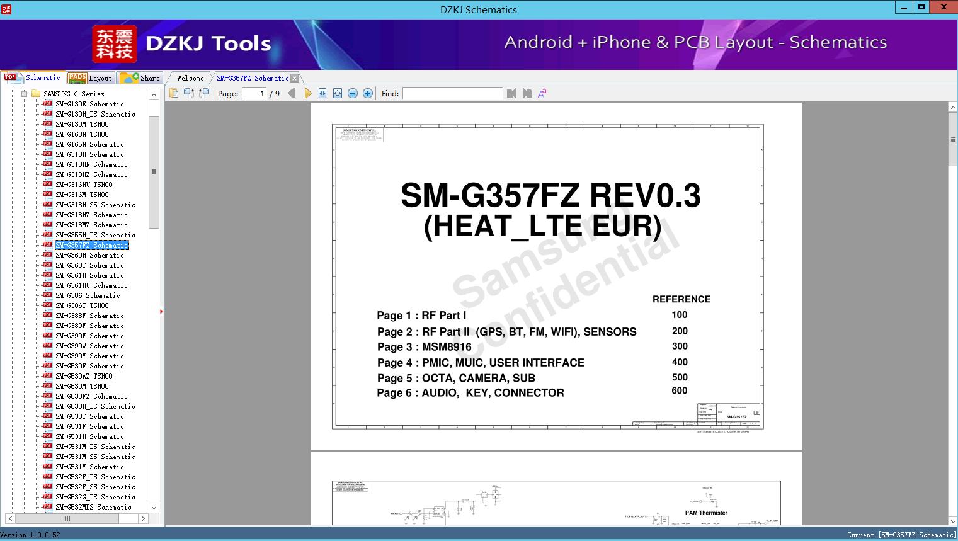
Task: Open the Schematic panel tab
Action: point(33,77)
